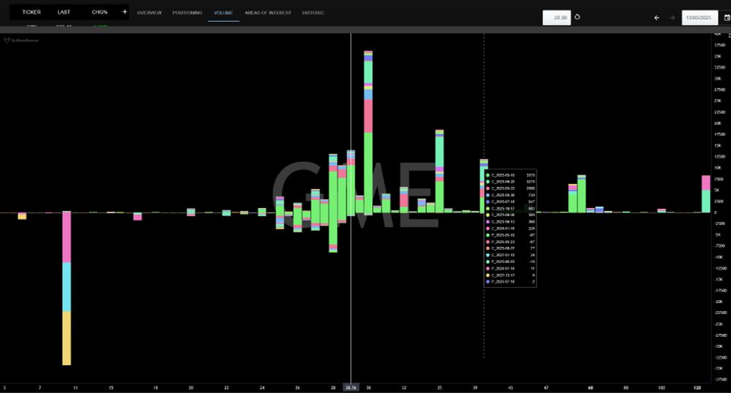Click the tooltip row C_2027-12-17
Viewport: 731px width, 393px height.
(512, 275)
